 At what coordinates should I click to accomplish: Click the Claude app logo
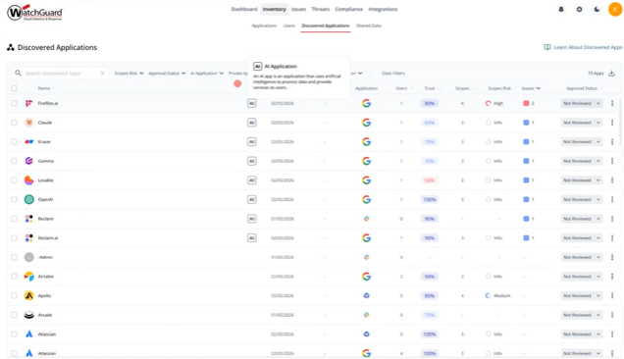coord(29,123)
